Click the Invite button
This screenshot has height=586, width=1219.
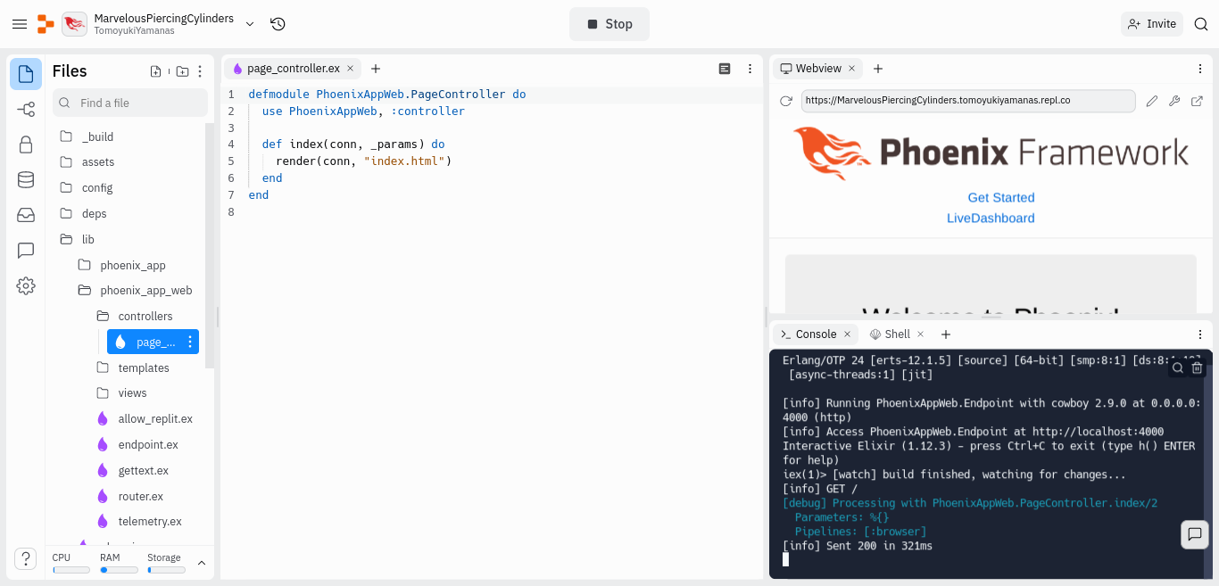1152,24
